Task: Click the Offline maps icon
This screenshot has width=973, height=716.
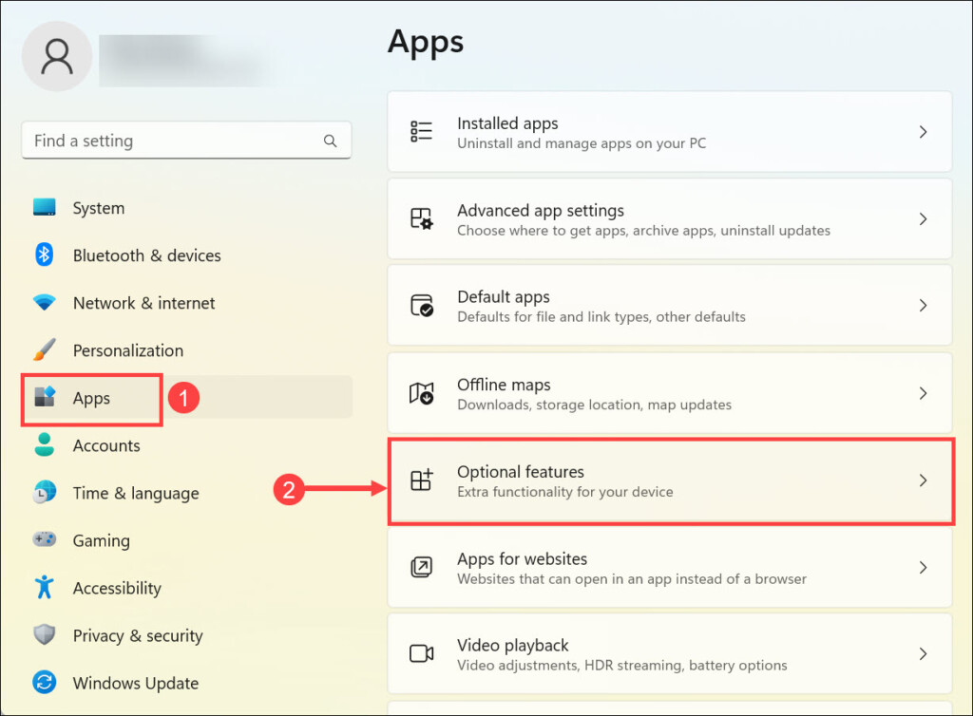Action: coord(421,393)
